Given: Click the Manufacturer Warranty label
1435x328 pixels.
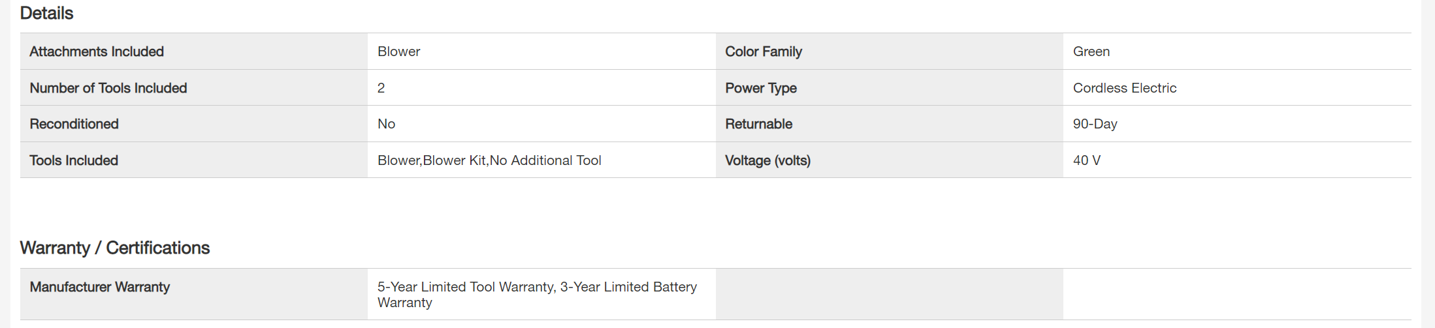Looking at the screenshot, I should point(100,287).
